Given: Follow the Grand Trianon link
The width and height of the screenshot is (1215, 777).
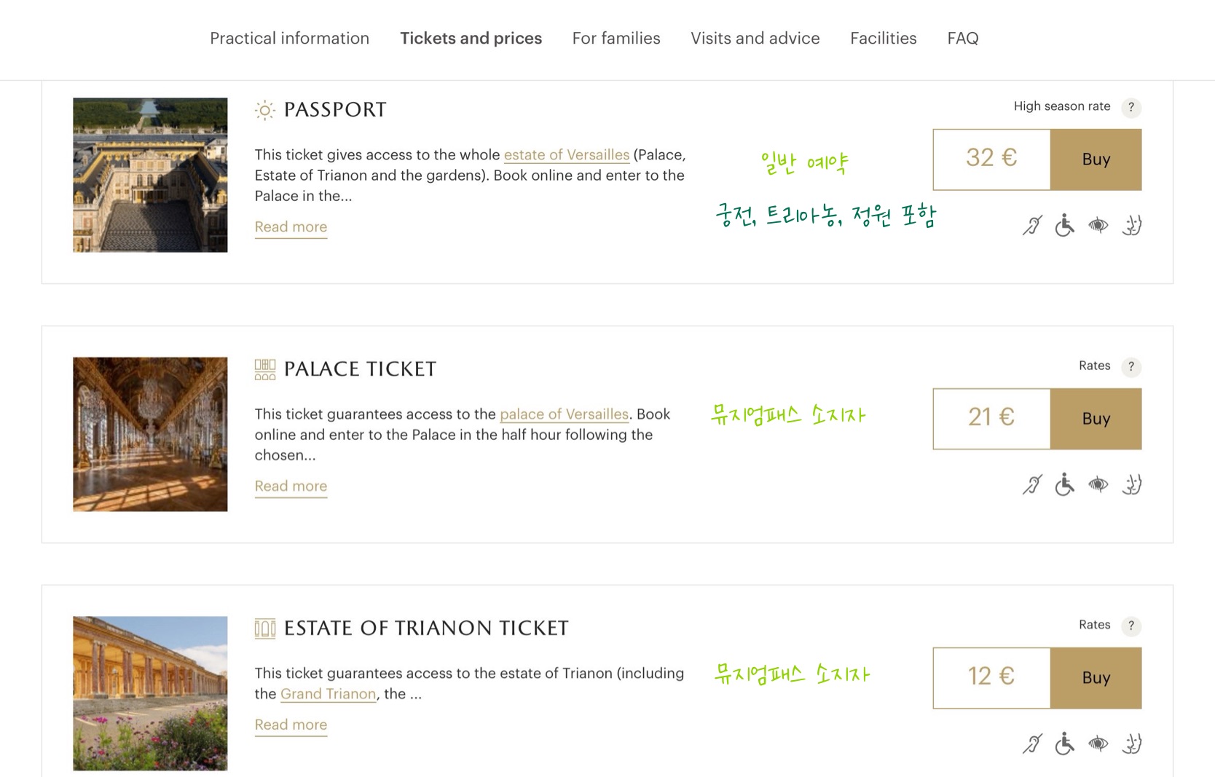Looking at the screenshot, I should (x=328, y=694).
